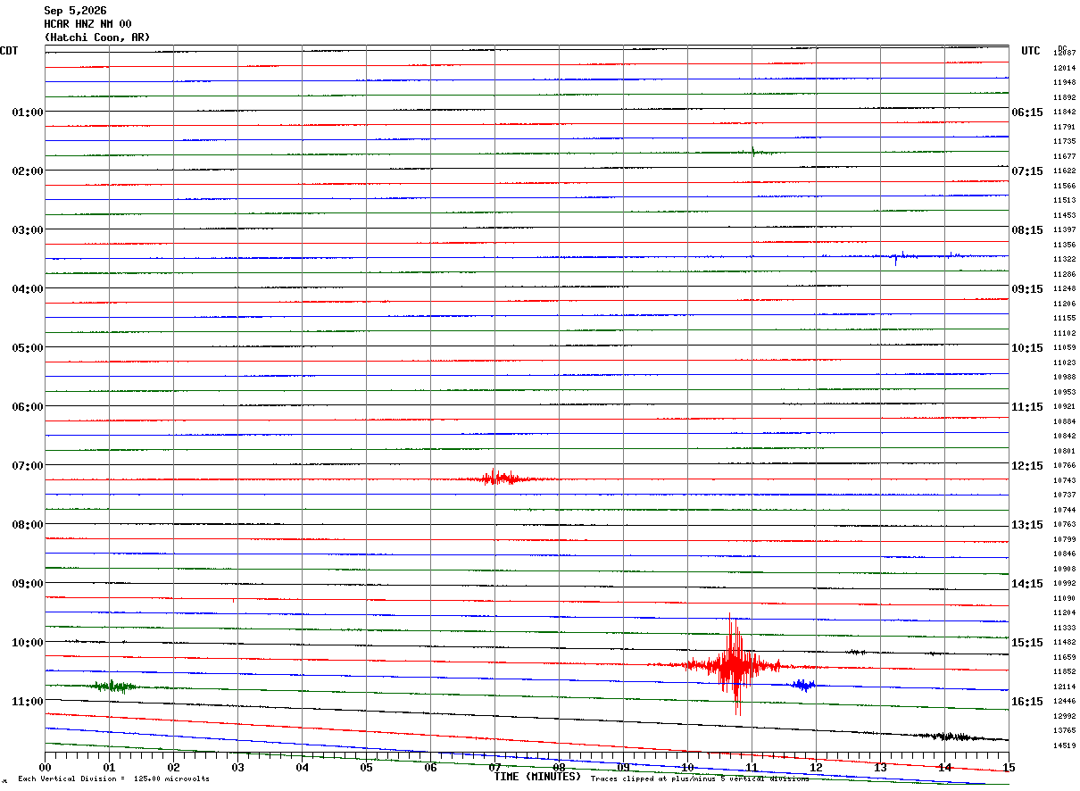This screenshot has width=1080, height=791.
Task: Select the 11:00 CDT time label
Action: tap(28, 702)
